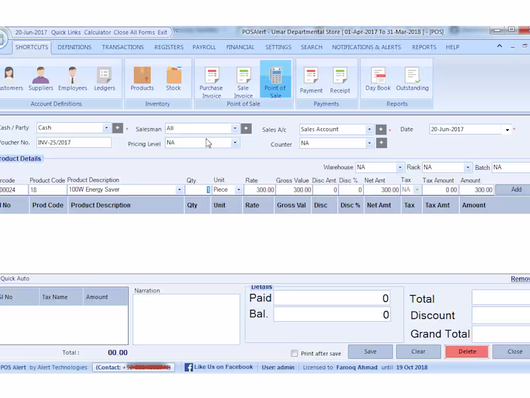Enable the Print after save checkbox
Image resolution: width=530 pixels, height=398 pixels.
click(x=295, y=354)
